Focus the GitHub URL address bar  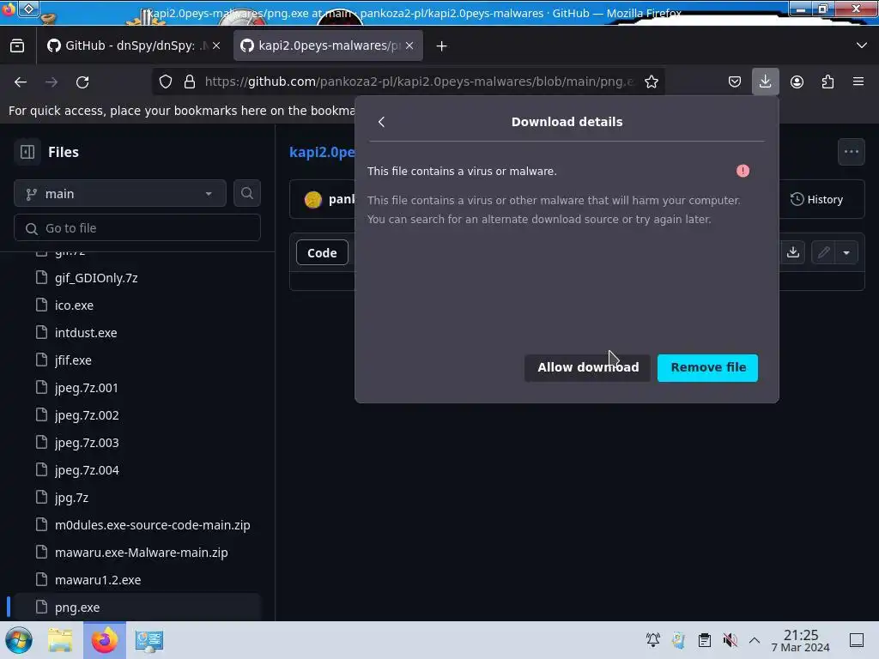pos(419,82)
